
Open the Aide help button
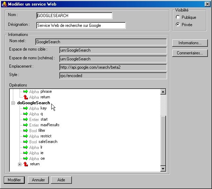tap(61, 180)
